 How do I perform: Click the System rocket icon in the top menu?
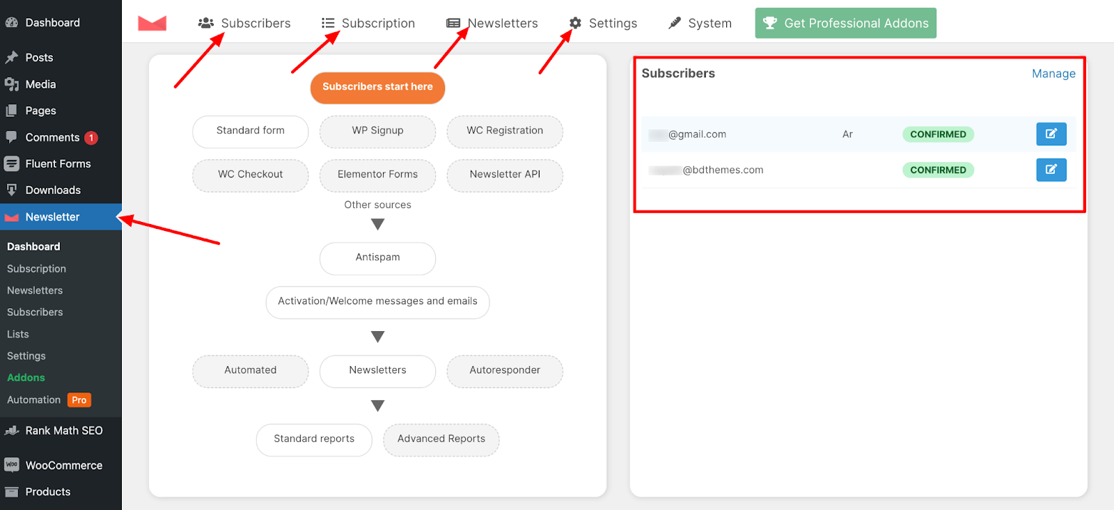[675, 23]
